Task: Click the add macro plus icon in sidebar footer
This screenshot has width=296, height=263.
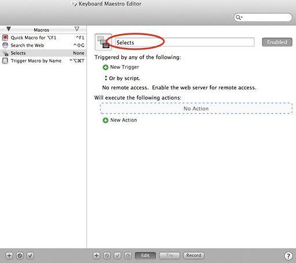Action: [9, 255]
